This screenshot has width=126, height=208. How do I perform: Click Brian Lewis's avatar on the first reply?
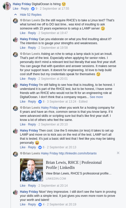tap(15, 21)
